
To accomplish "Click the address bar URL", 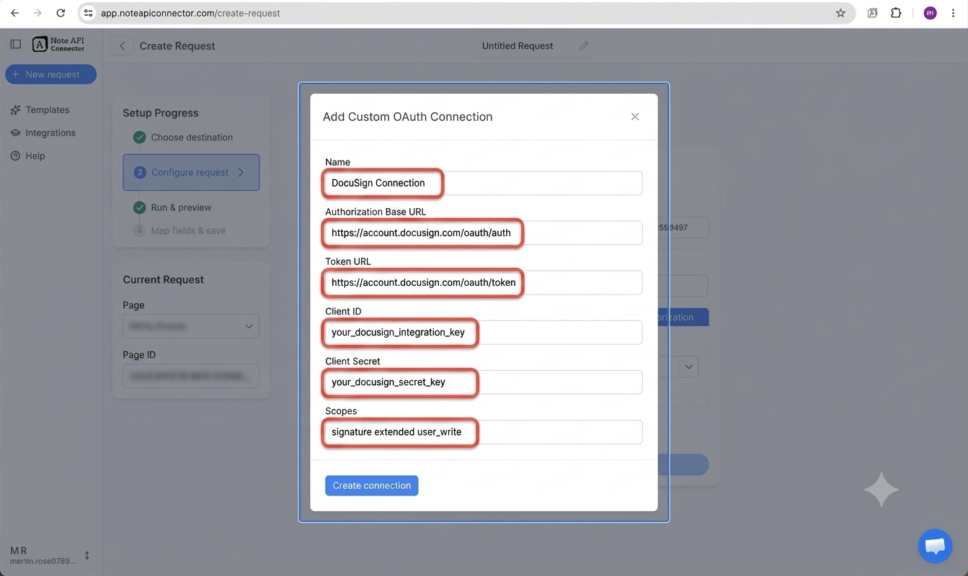I will click(x=190, y=13).
